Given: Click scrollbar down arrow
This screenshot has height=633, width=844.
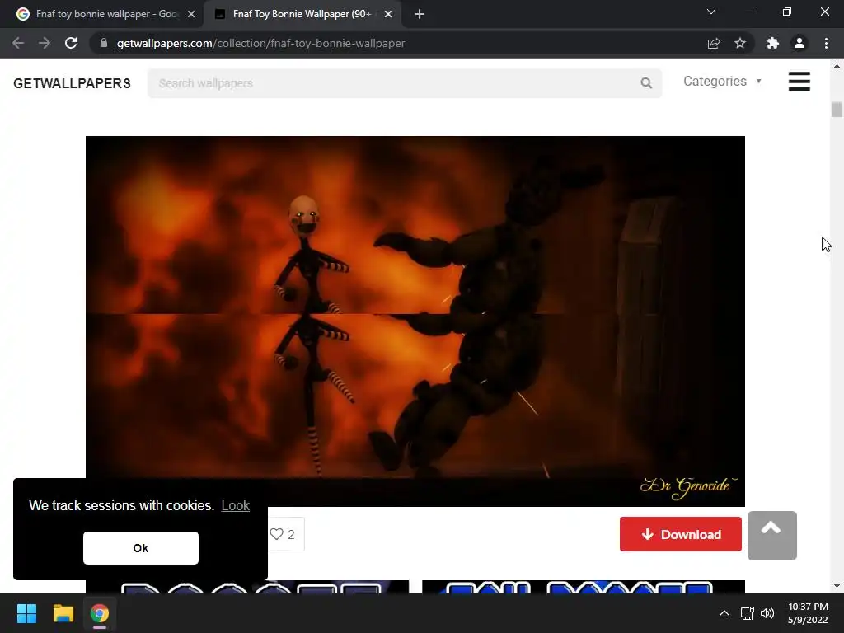Looking at the screenshot, I should click(x=837, y=586).
